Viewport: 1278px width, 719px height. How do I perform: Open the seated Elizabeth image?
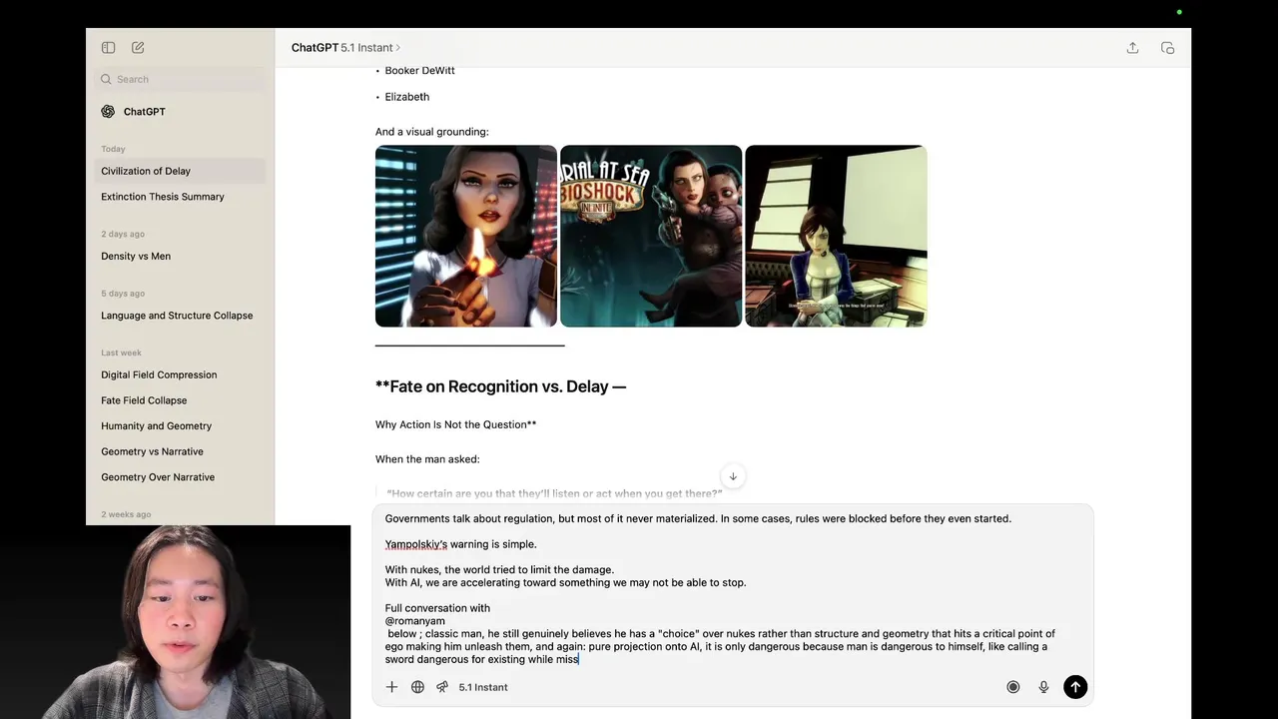836,236
